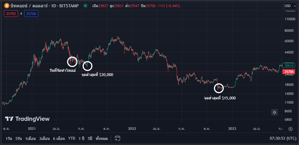Click the 2023 label on time axis
299x145 pixels.
pos(232,129)
